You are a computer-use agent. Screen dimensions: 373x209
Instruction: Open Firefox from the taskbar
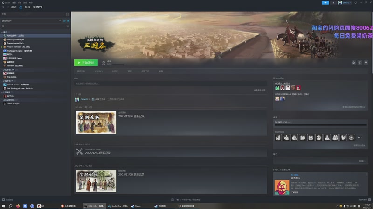point(18,206)
